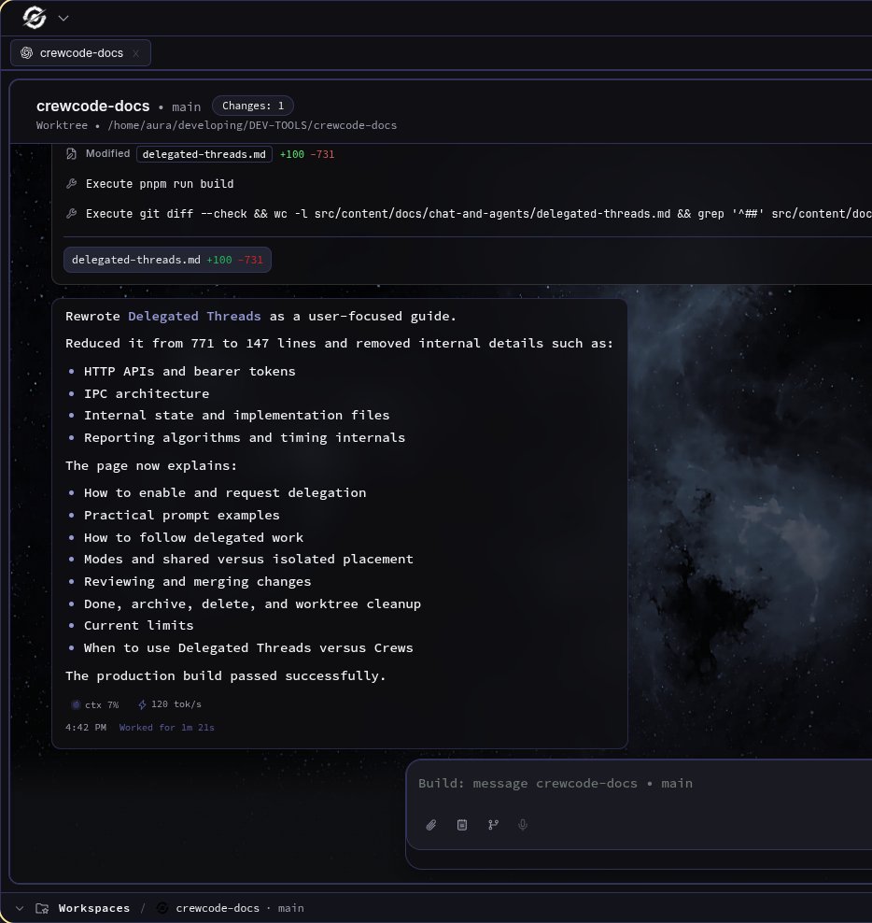This screenshot has height=923, width=872.
Task: Close the crewcode-docs tab
Action: (136, 53)
